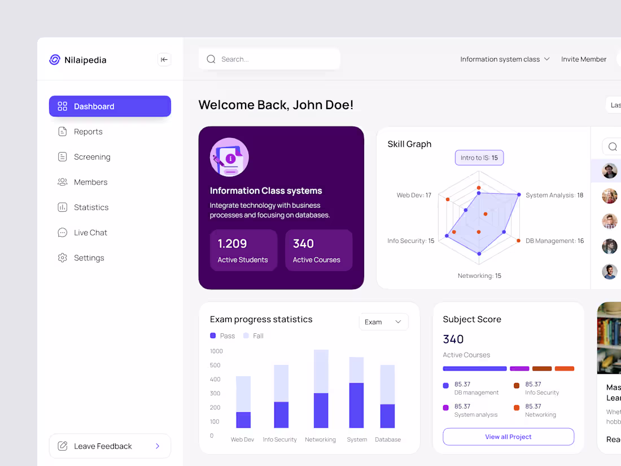Expand the Exam filter dropdown
The image size is (621, 466).
tap(383, 321)
